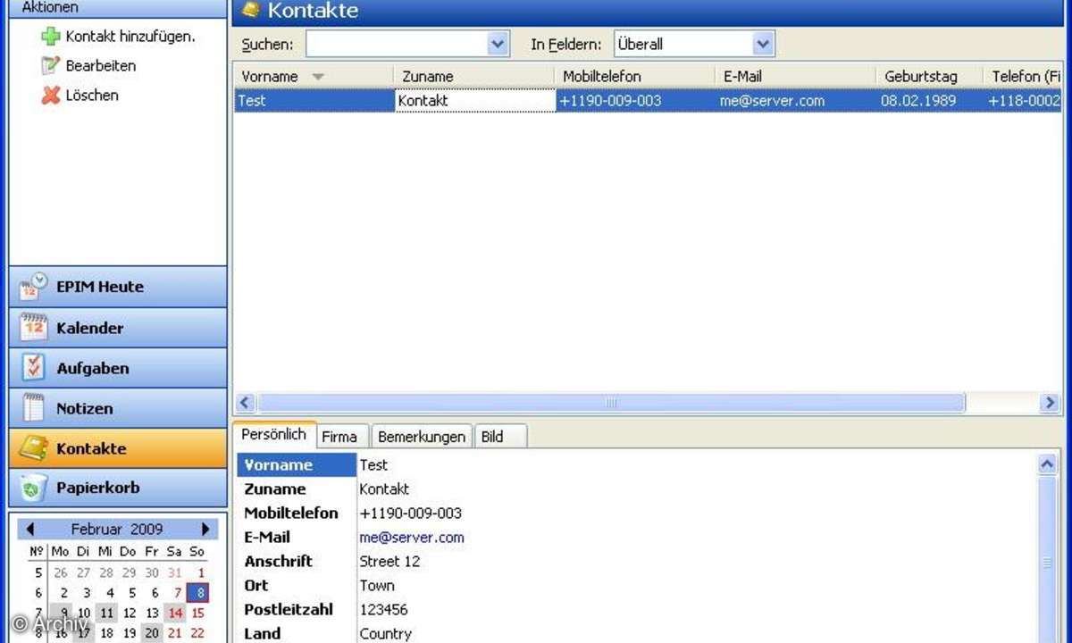This screenshot has width=1072, height=643.
Task: Click the Februar 2009 month title
Action: pyautogui.click(x=117, y=529)
